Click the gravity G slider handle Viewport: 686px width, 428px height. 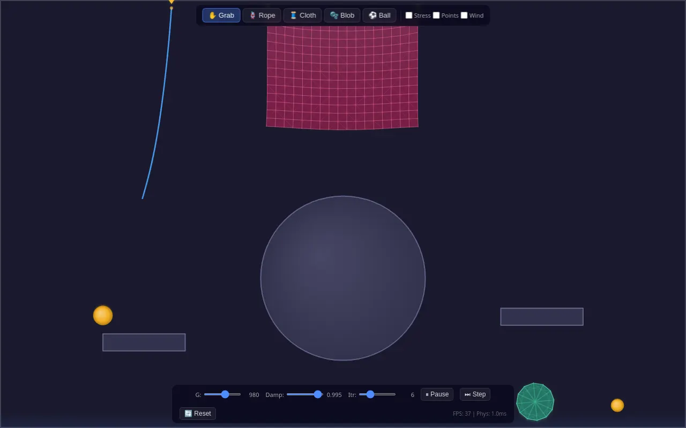tap(225, 394)
